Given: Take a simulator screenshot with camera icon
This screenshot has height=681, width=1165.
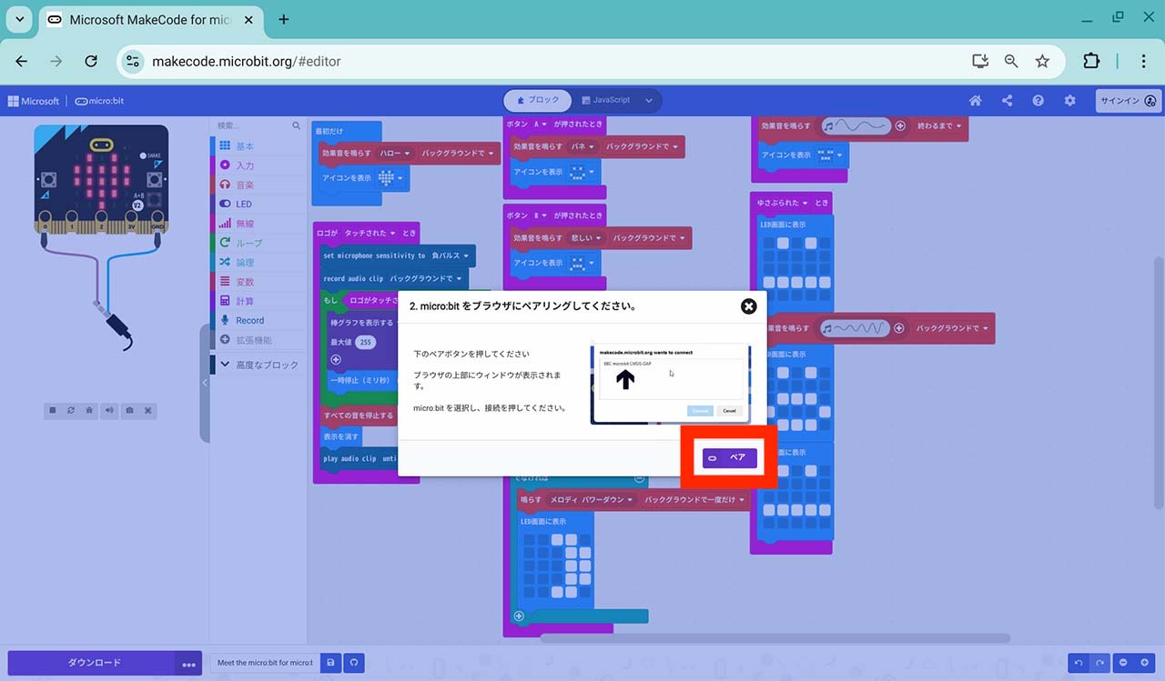Looking at the screenshot, I should (129, 411).
